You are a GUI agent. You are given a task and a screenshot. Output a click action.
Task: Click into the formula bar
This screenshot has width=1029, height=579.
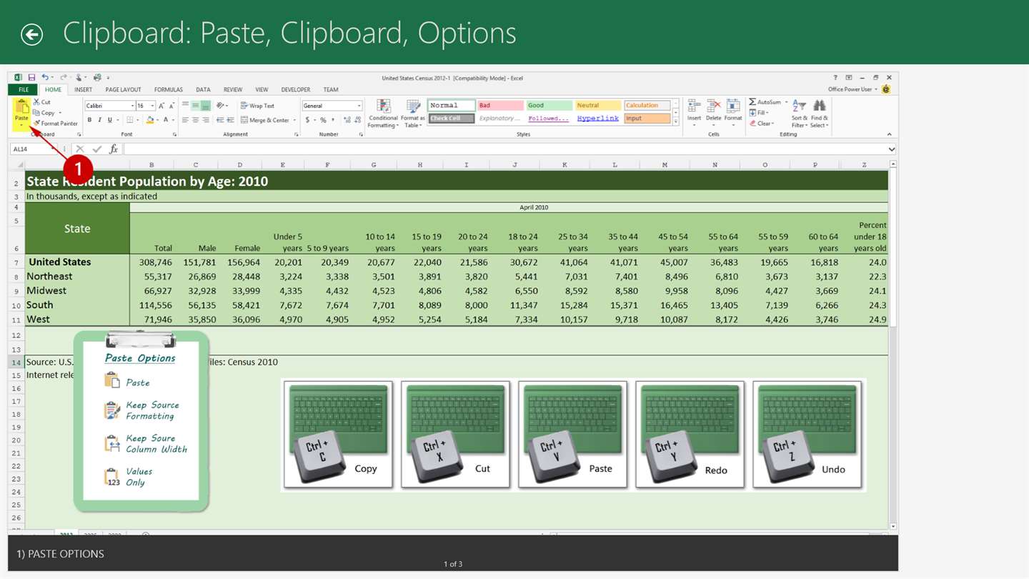click(504, 149)
